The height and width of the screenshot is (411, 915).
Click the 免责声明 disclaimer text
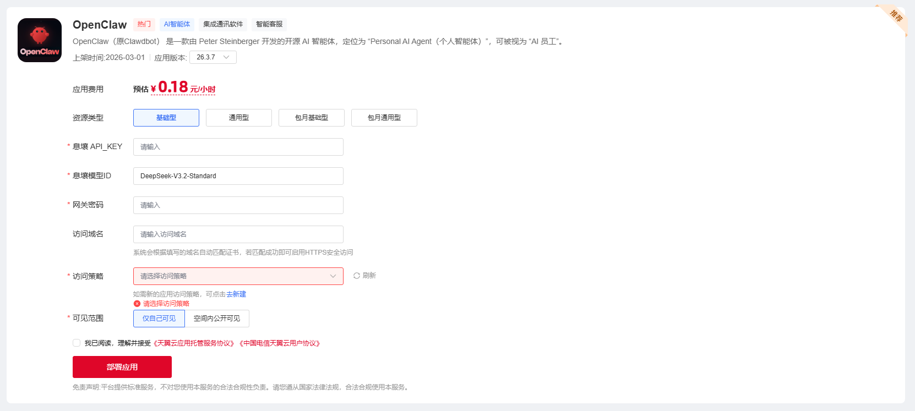coord(242,387)
